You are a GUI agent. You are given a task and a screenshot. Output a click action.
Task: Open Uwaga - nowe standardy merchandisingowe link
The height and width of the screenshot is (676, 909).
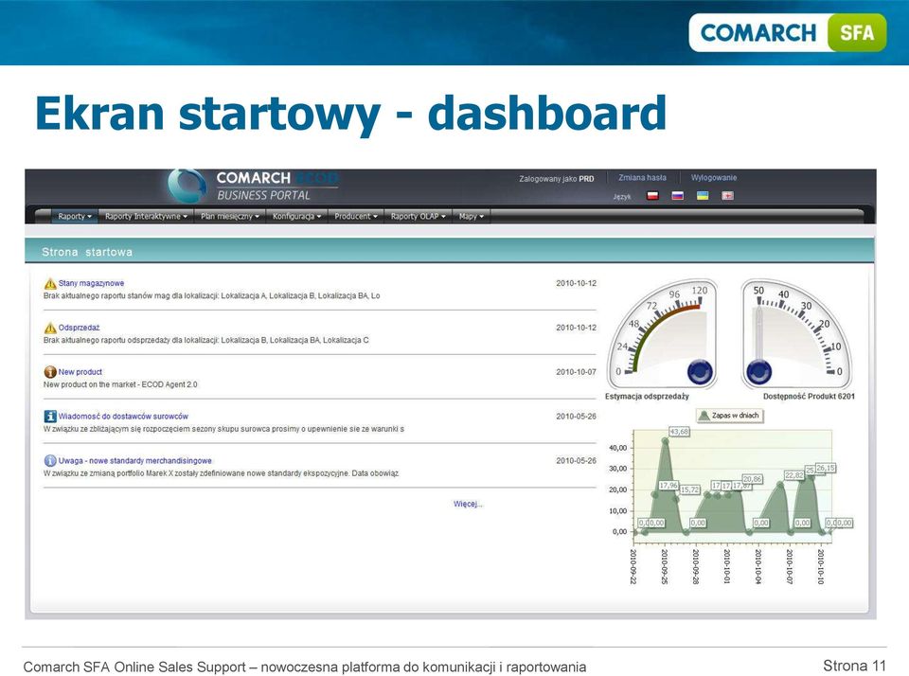pos(135,461)
